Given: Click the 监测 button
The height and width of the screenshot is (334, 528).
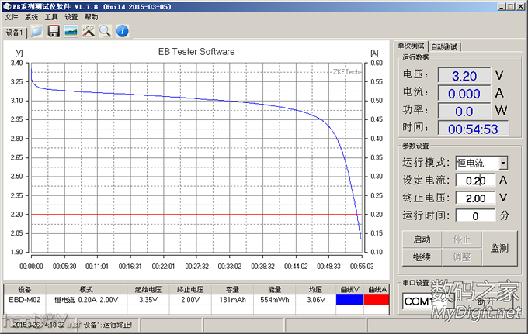Looking at the screenshot, I should tap(499, 248).
